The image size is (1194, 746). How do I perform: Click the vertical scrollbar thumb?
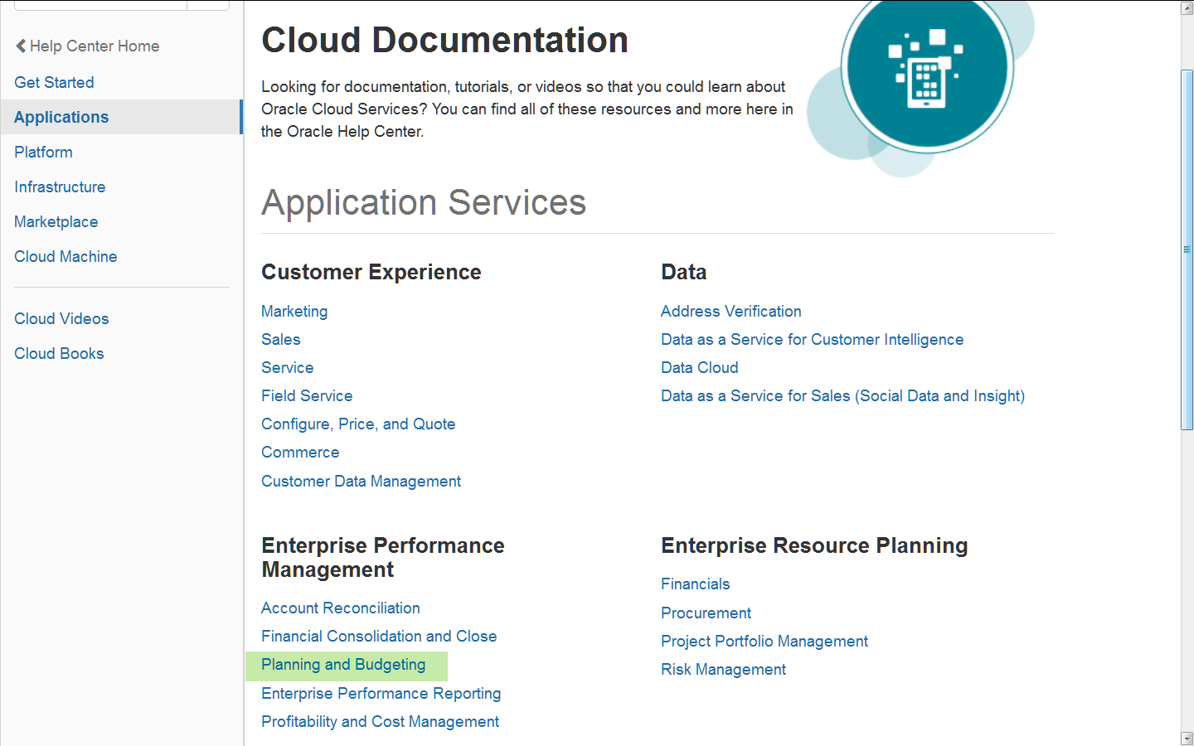click(1187, 249)
